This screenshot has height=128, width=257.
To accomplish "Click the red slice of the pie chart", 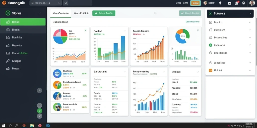I will coord(64,33).
